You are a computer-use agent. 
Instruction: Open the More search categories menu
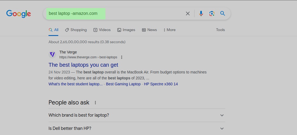(x=170, y=30)
